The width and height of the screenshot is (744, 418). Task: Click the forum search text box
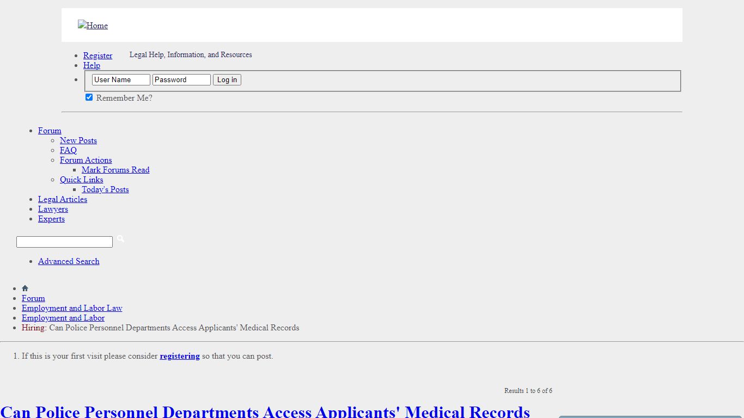pyautogui.click(x=64, y=242)
